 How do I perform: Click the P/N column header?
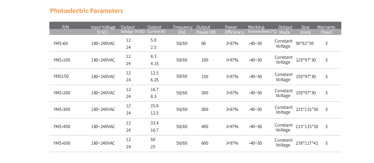tap(65, 27)
